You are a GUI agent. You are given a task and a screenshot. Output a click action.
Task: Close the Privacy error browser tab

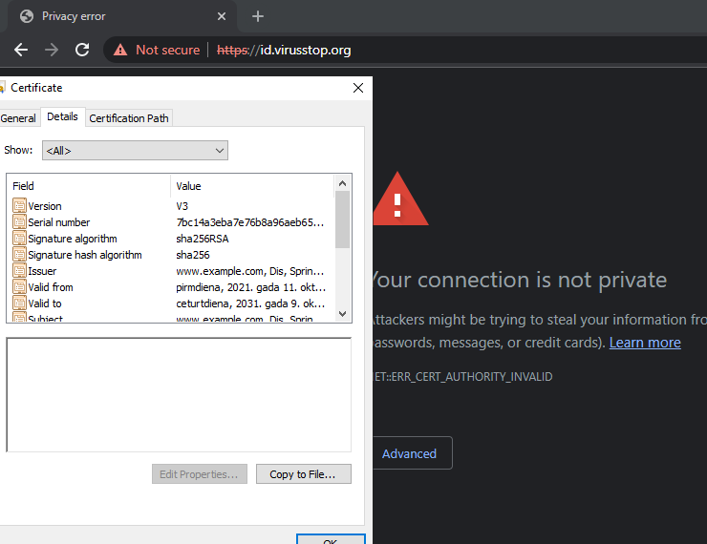(x=222, y=16)
